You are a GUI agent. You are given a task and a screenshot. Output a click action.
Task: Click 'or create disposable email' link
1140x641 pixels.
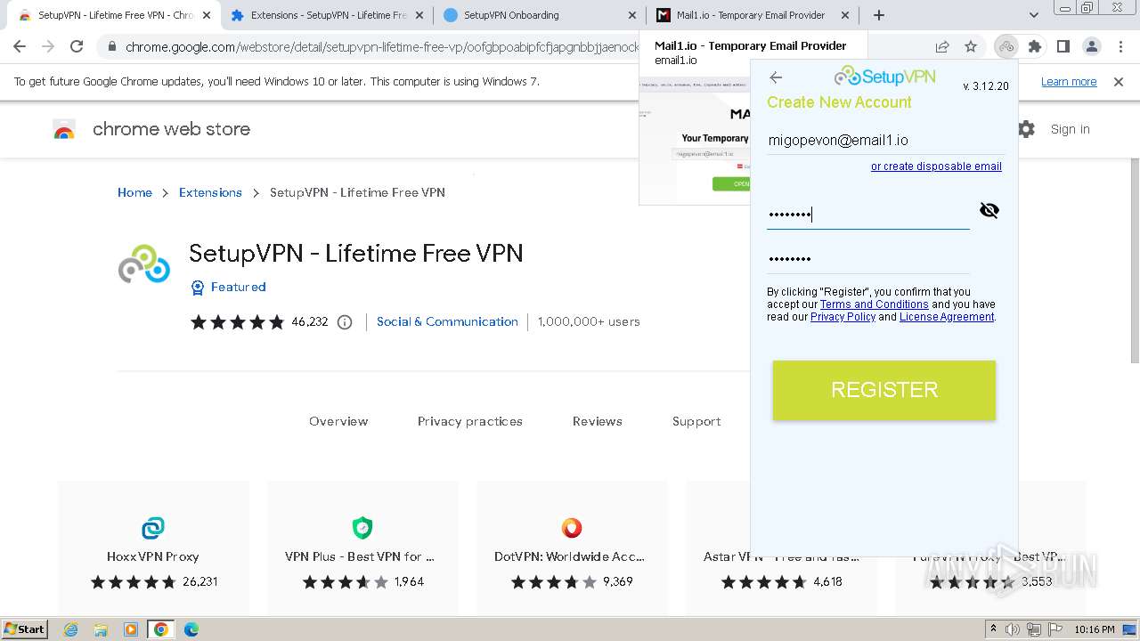[x=936, y=166]
